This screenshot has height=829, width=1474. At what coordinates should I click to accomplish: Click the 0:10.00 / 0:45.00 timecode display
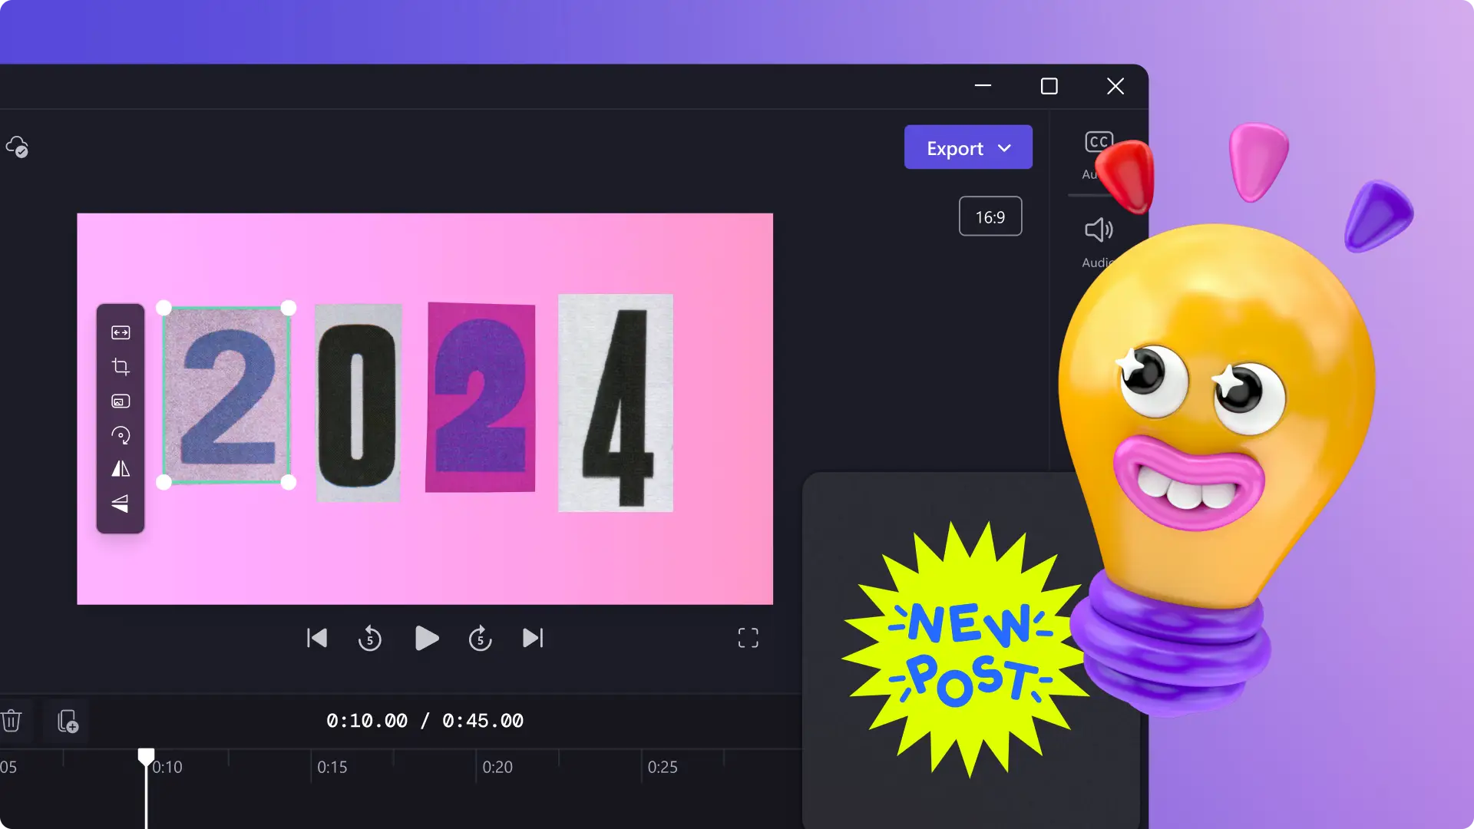point(425,721)
